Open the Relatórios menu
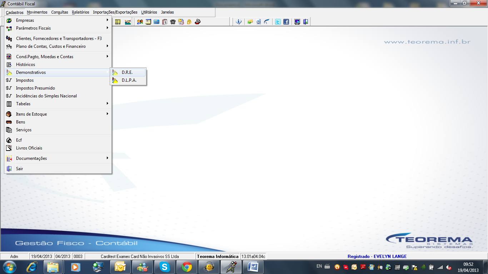The width and height of the screenshot is (488, 274). pos(80,12)
